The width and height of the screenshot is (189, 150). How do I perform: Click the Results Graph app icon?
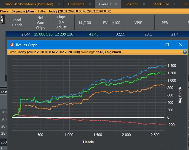[x=12, y=45]
